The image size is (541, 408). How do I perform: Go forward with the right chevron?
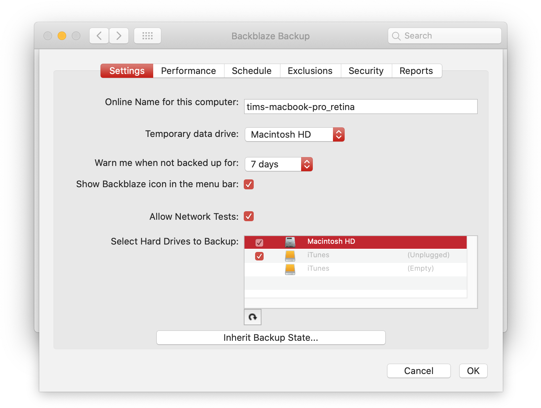tap(119, 36)
